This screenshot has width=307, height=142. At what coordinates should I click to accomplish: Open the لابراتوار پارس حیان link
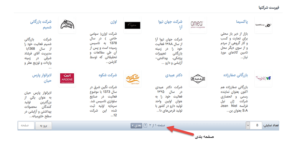coord(42,78)
